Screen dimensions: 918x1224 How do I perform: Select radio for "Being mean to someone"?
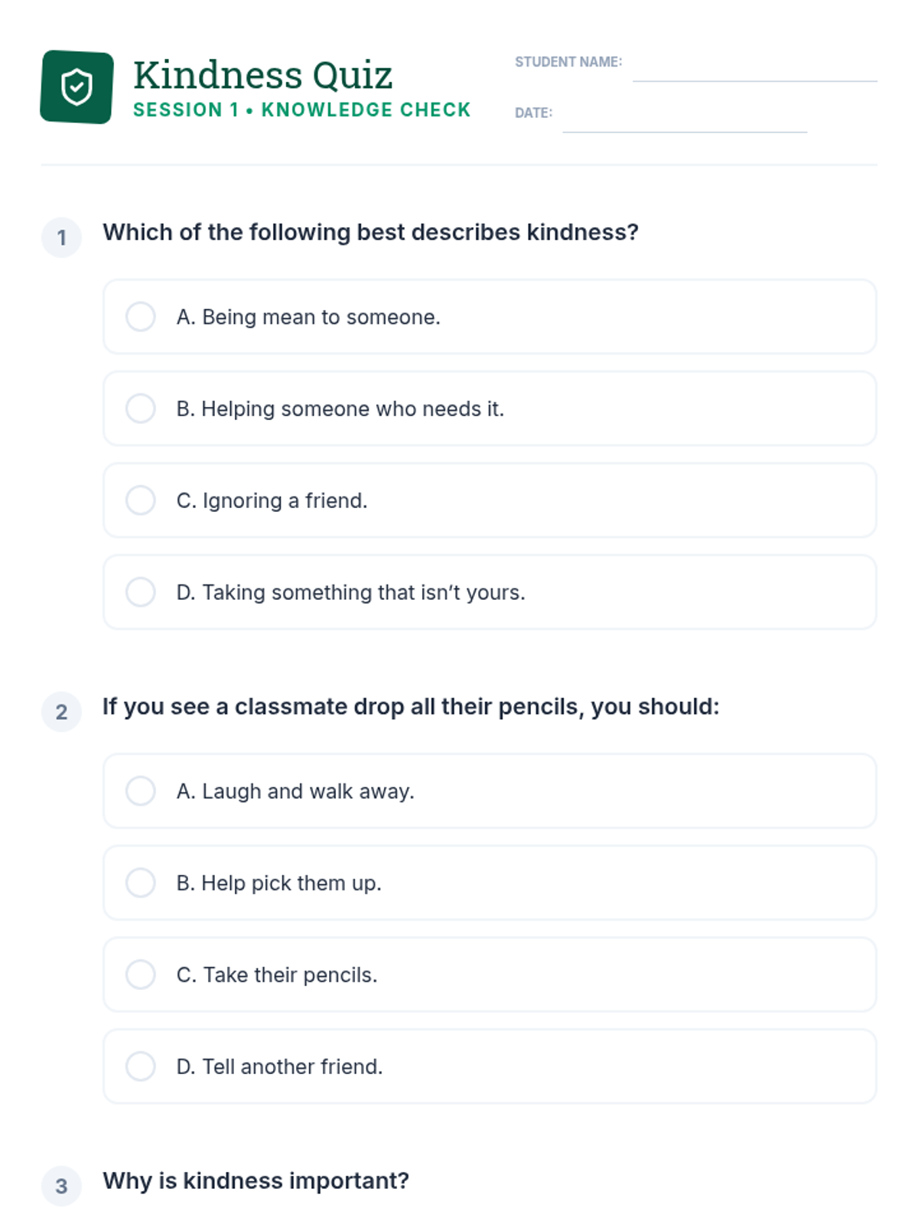tap(141, 317)
